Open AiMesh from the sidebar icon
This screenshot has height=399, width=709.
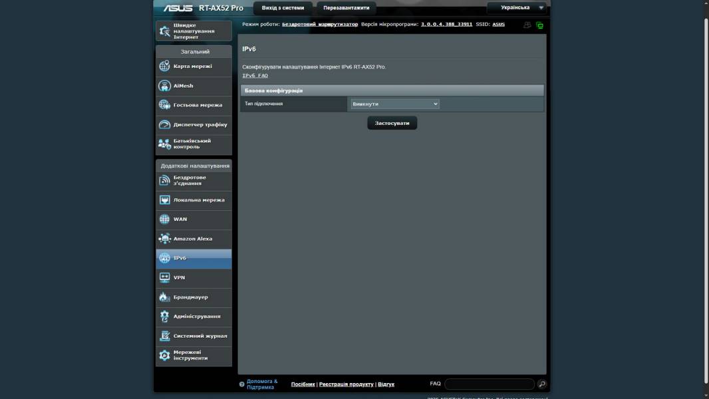pos(164,86)
